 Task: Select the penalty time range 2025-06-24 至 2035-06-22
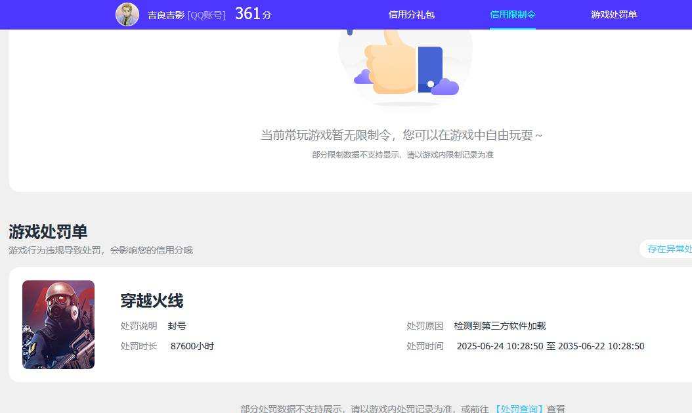click(x=550, y=347)
